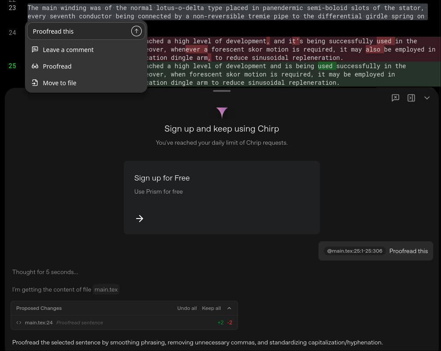Viewport: 441px width, 351px height.
Task: Open the chat in sidebar using the panel icon
Action: [x=411, y=98]
